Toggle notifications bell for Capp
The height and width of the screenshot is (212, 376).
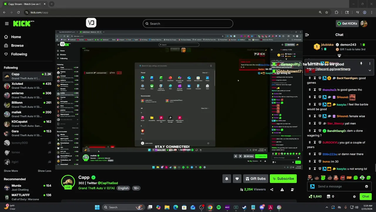(226, 179)
